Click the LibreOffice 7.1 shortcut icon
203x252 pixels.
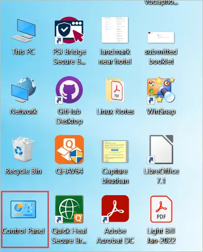pyautogui.click(x=160, y=150)
